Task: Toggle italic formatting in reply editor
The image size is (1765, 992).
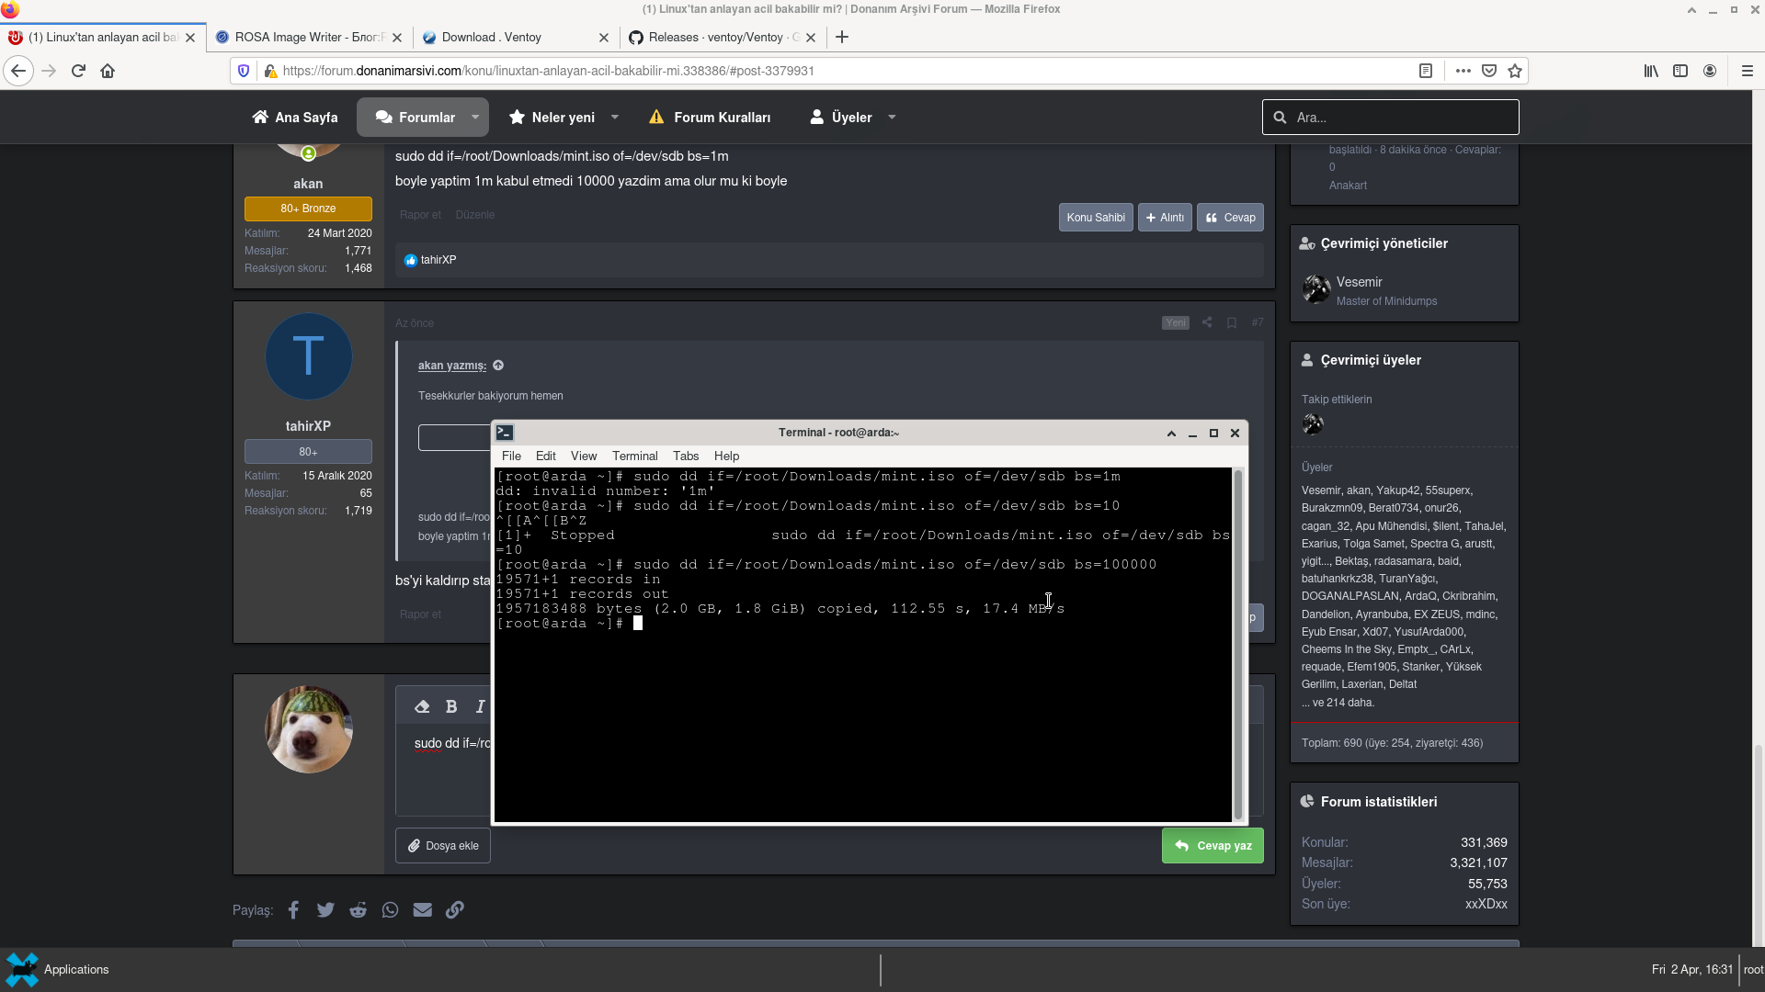Action: click(x=480, y=706)
